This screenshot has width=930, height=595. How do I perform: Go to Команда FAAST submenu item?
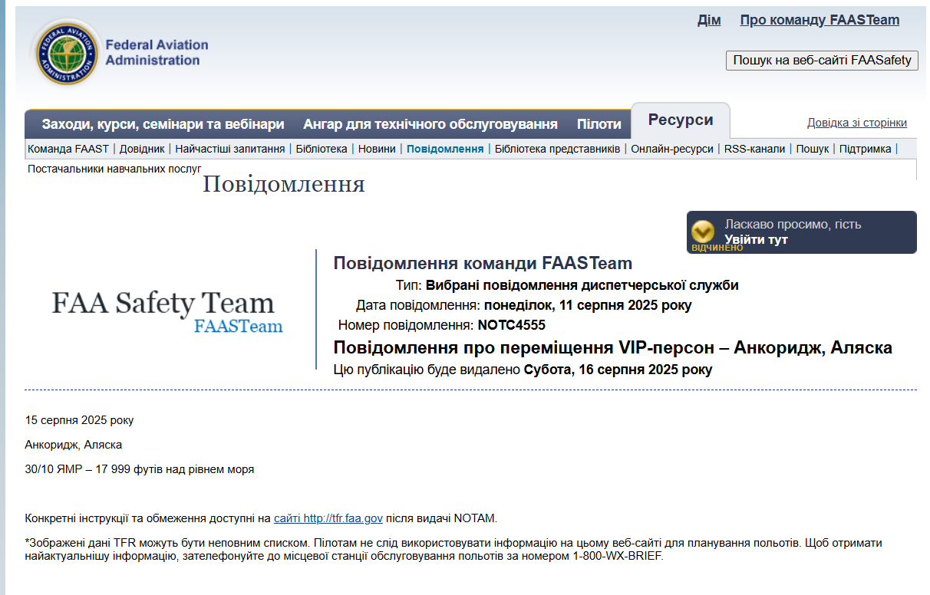pos(68,149)
